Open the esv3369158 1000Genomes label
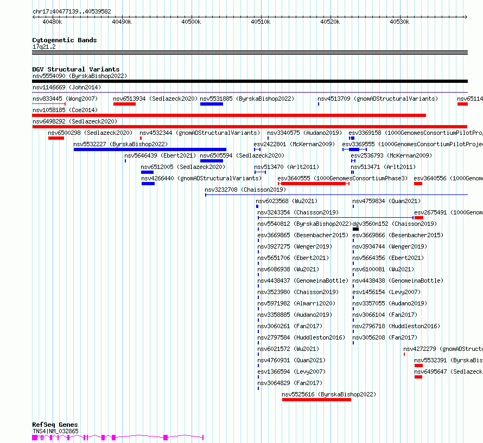This screenshot has width=483, height=443. click(416, 133)
